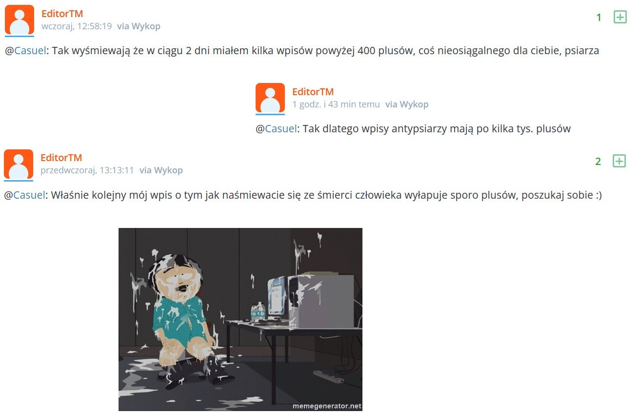Open the '1 godz. i 43 min temu' timestamp

pyautogui.click(x=336, y=104)
